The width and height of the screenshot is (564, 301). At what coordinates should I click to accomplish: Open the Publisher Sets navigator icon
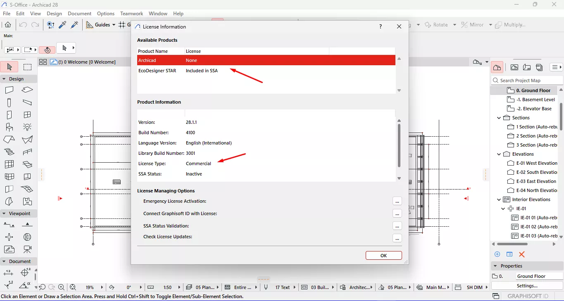coord(539,67)
